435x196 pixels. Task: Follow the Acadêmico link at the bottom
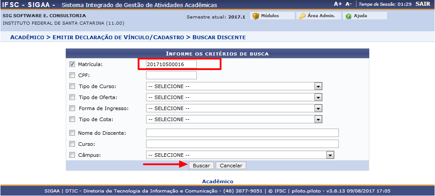tap(217, 181)
